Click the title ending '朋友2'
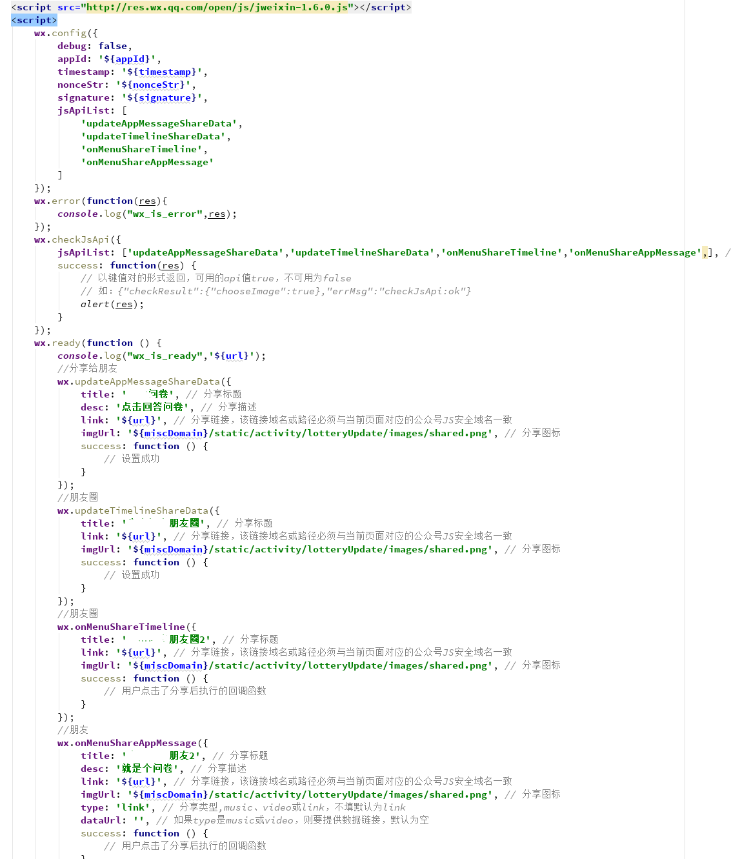The image size is (731, 859). click(161, 756)
